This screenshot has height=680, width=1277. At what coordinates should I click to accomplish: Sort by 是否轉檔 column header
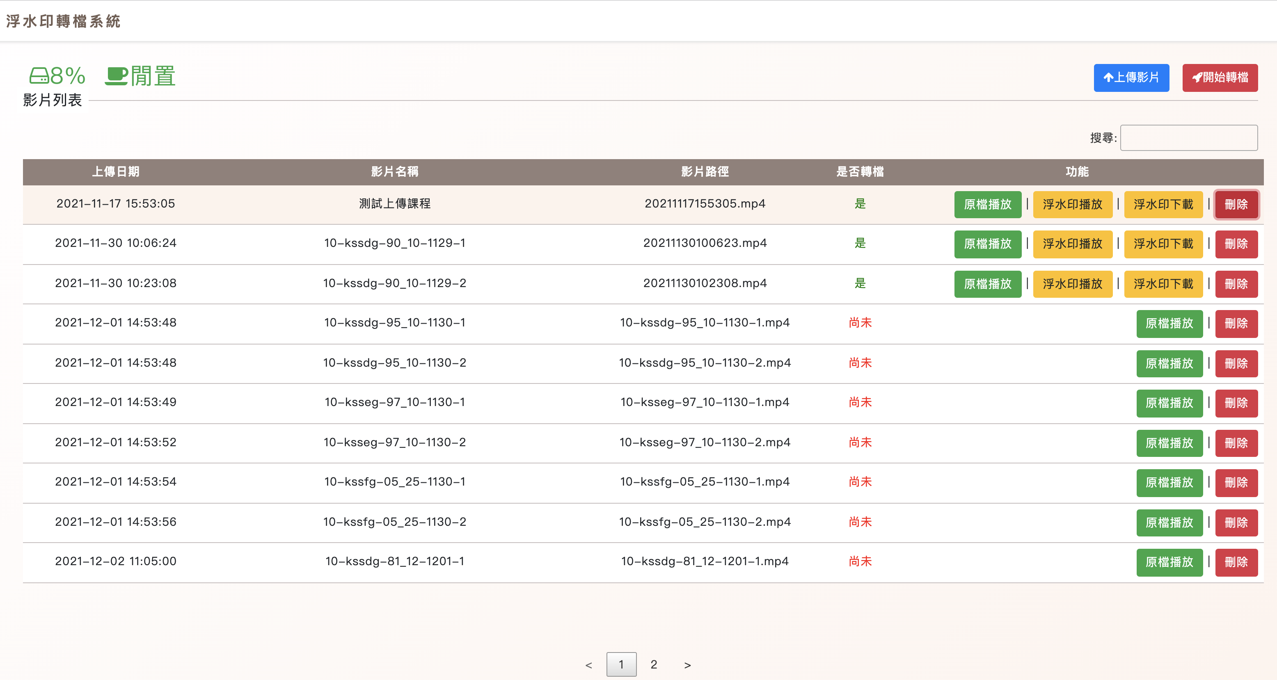tap(860, 171)
